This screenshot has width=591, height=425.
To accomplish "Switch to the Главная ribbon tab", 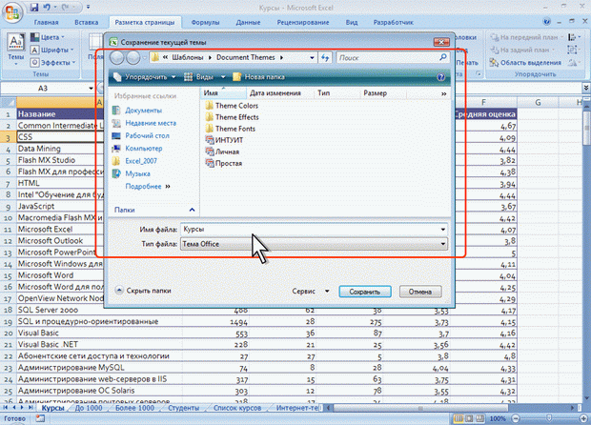I will click(x=46, y=22).
